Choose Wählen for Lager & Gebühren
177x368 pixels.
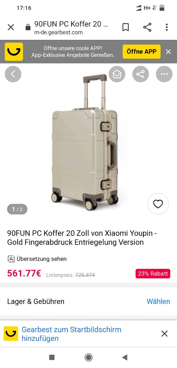pos(158,301)
